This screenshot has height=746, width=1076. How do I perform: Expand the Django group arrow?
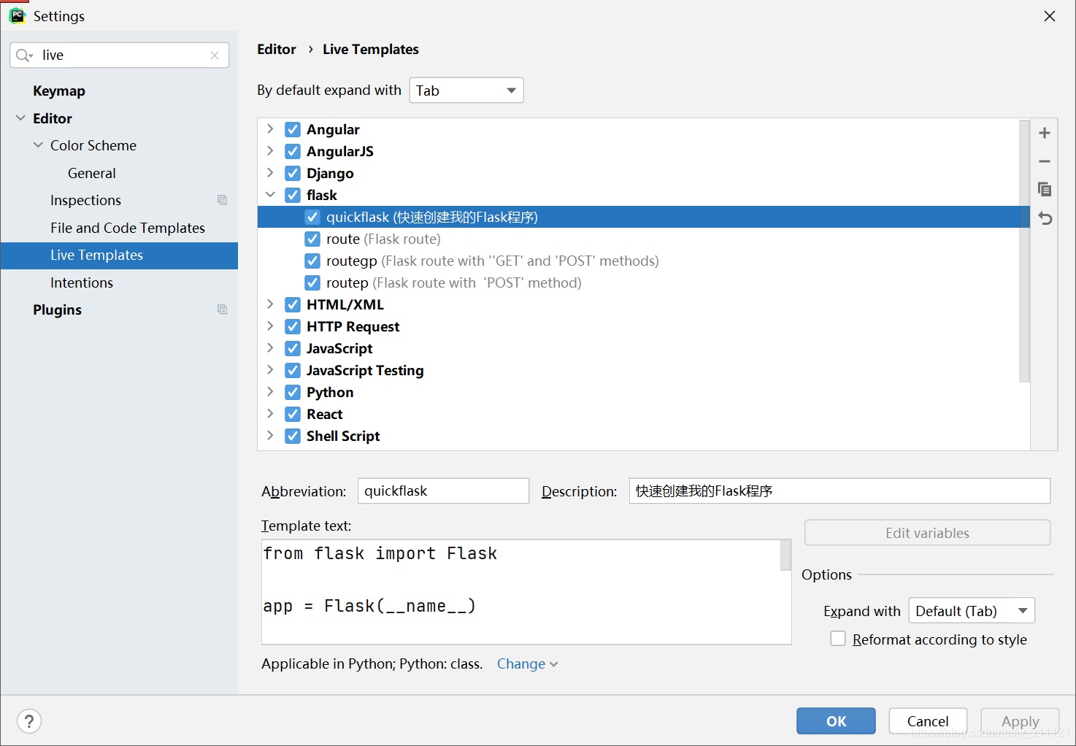coord(270,173)
